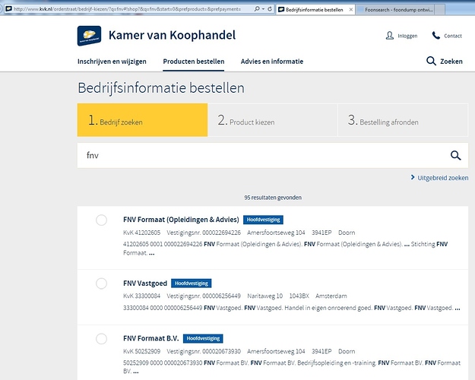Image resolution: width=475 pixels, height=380 pixels.
Task: Go to step 1 Bedrijf zoeken
Action: [x=142, y=120]
